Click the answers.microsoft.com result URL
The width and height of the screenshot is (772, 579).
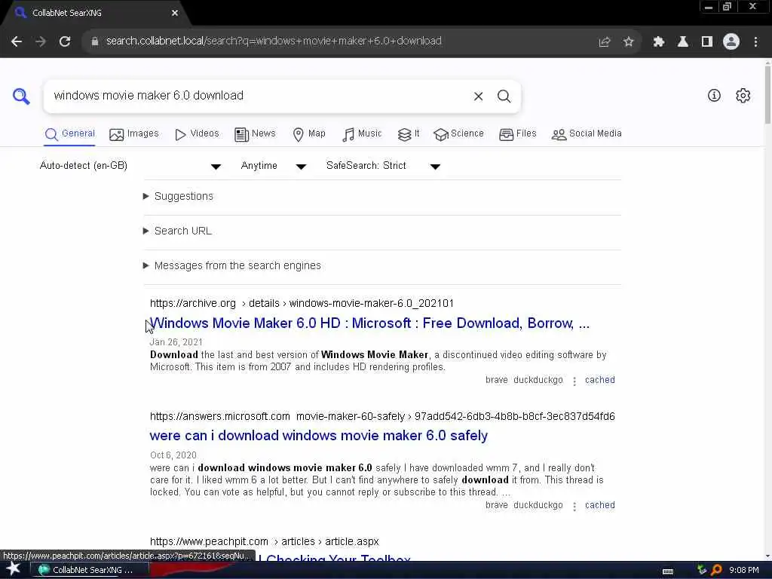(x=382, y=416)
